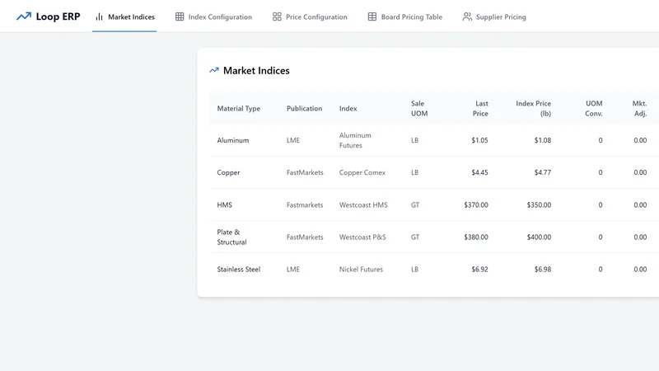Go to the Price Configuration tab
The height and width of the screenshot is (371, 659).
click(310, 16)
